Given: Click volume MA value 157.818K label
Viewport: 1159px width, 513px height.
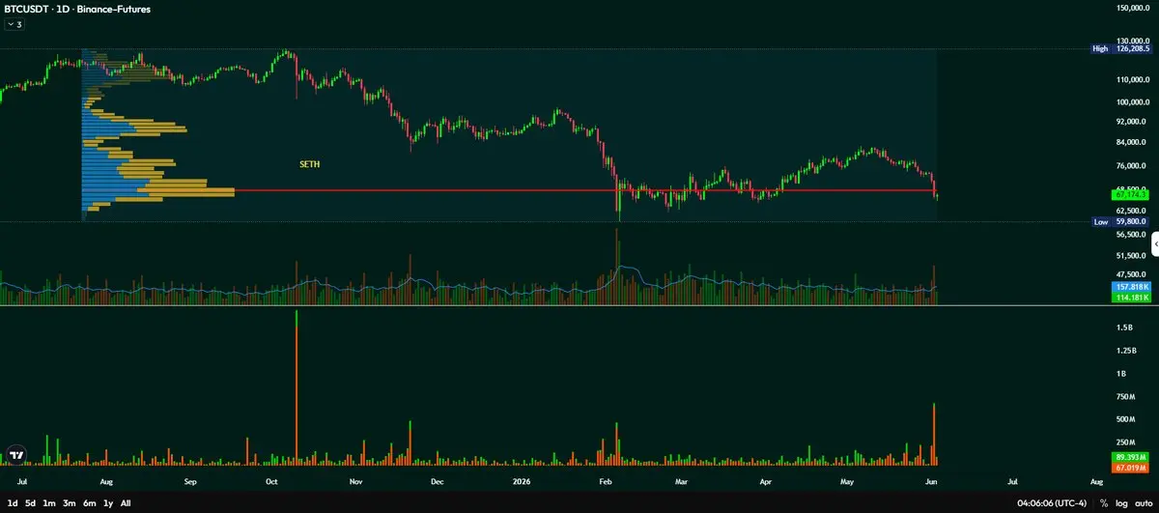Looking at the screenshot, I should click(x=1132, y=287).
